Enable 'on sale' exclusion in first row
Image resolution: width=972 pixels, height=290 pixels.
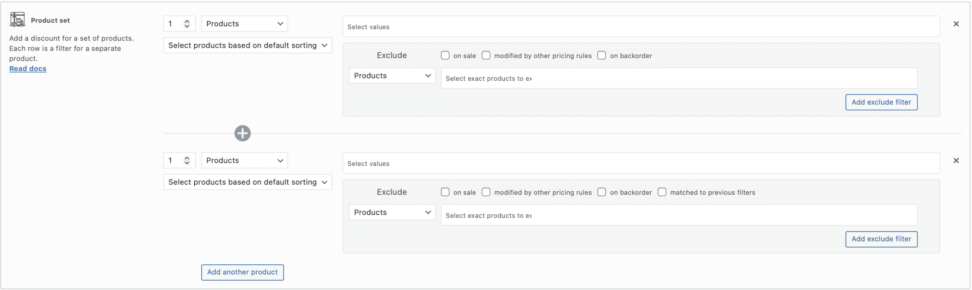[445, 55]
